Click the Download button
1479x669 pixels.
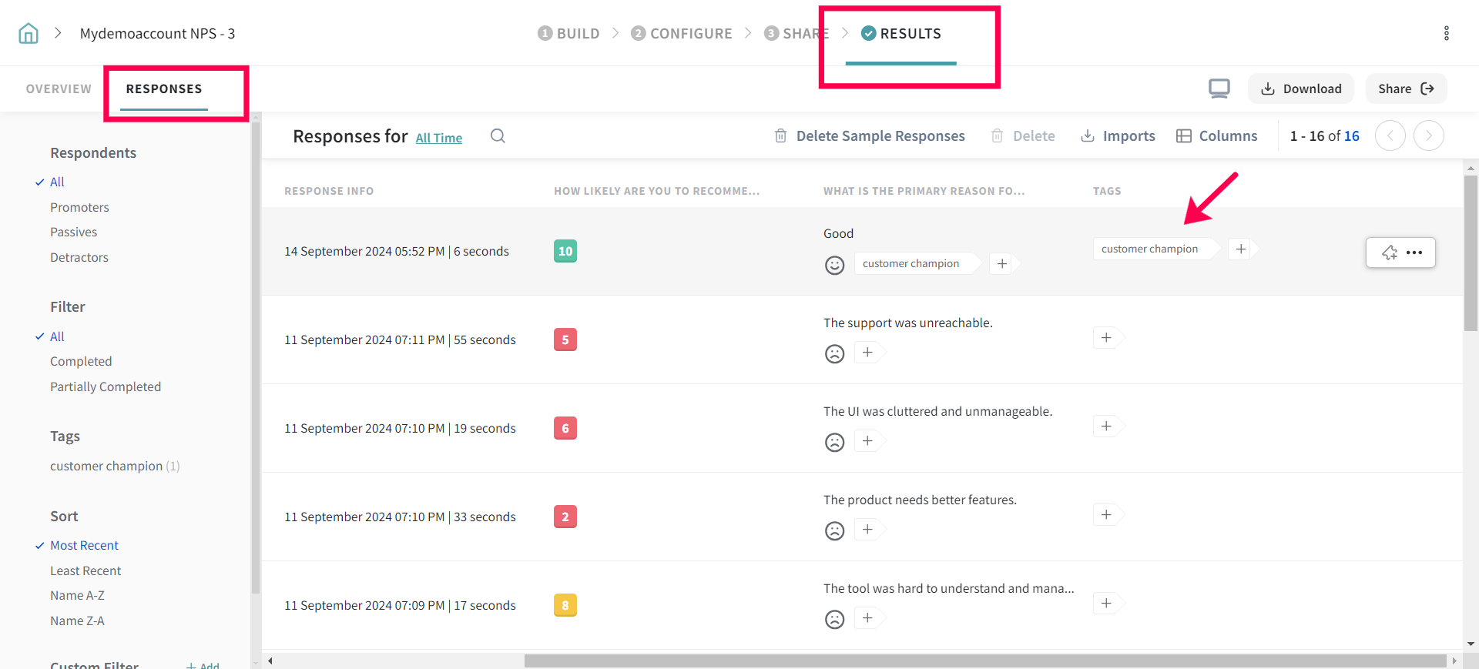[x=1300, y=89]
